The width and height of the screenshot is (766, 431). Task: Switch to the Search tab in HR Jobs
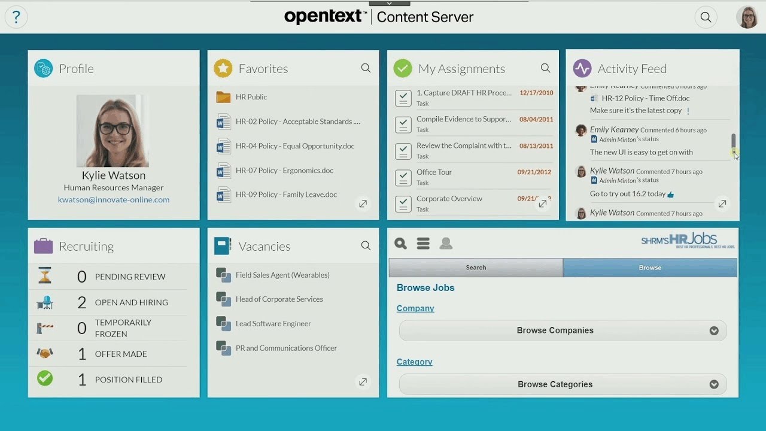pyautogui.click(x=476, y=268)
